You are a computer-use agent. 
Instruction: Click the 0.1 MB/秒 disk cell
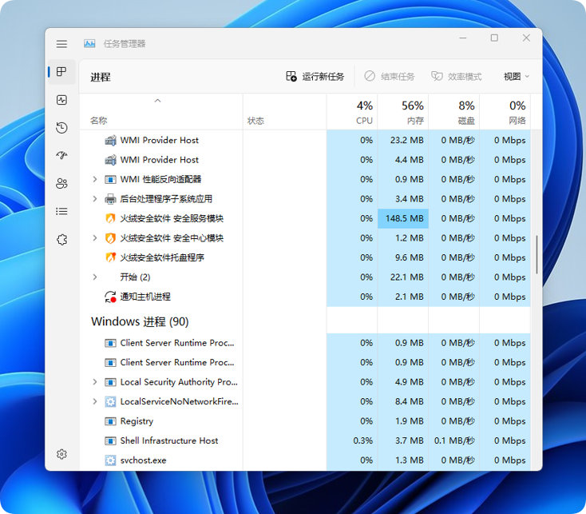point(454,440)
